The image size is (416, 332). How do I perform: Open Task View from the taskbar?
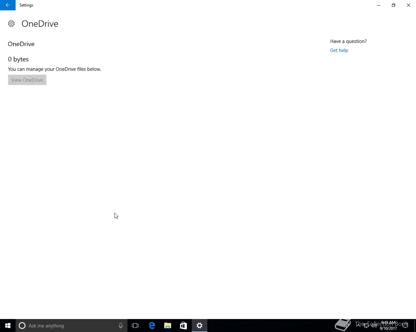click(135, 326)
